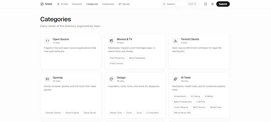Click the '18 sites' count text
Viewport: 271px width, 122px height.
click(x=120, y=43)
